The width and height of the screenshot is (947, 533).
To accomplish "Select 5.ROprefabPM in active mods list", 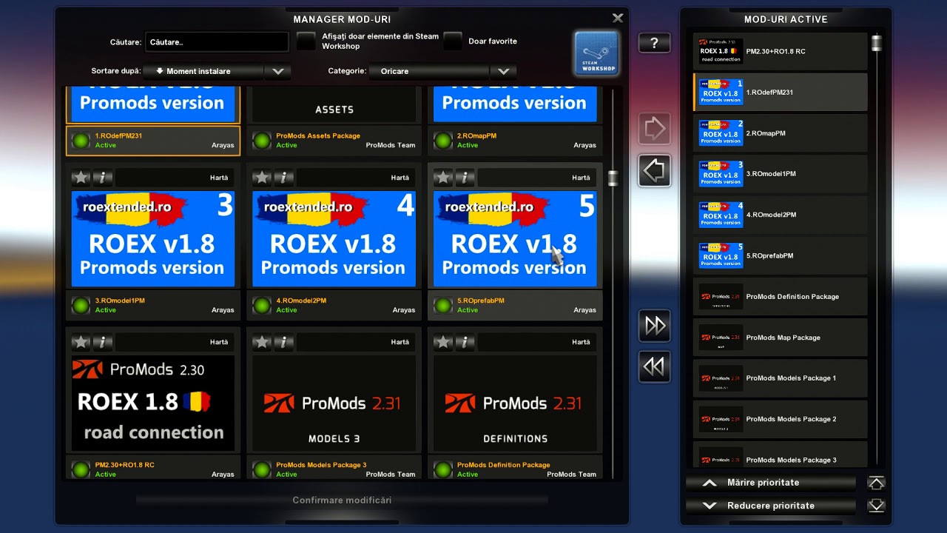I will click(781, 255).
